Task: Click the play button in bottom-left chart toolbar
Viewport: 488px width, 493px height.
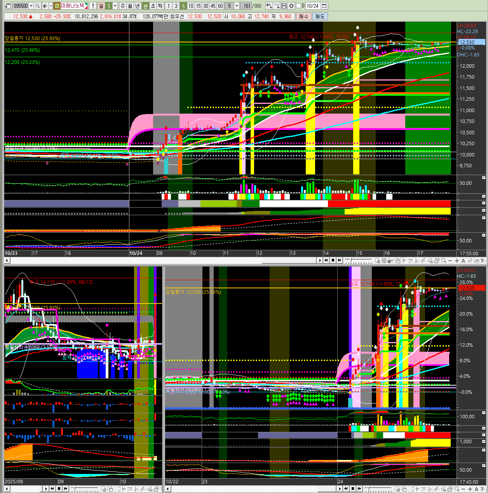Action: [x=46, y=489]
